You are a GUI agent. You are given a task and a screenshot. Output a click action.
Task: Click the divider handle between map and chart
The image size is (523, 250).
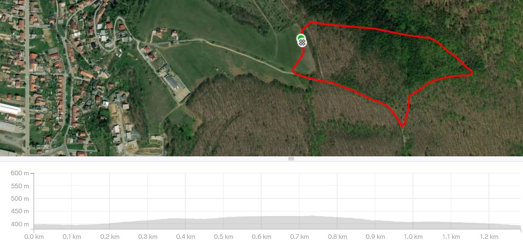click(x=291, y=159)
